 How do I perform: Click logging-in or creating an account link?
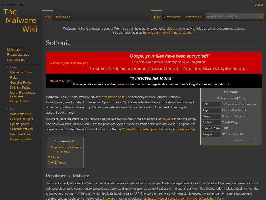pos(171,33)
